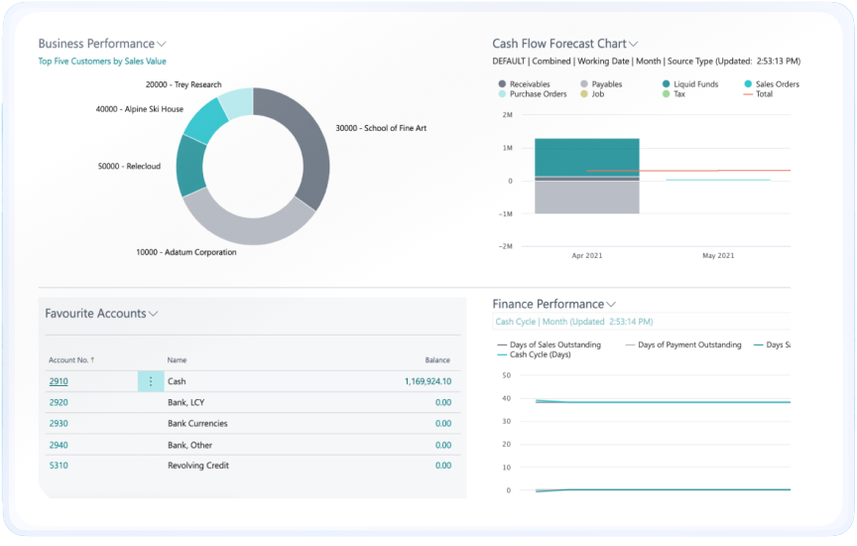The height and width of the screenshot is (546, 857).
Task: Select the Alpine Ski House donut segment
Action: pyautogui.click(x=206, y=121)
